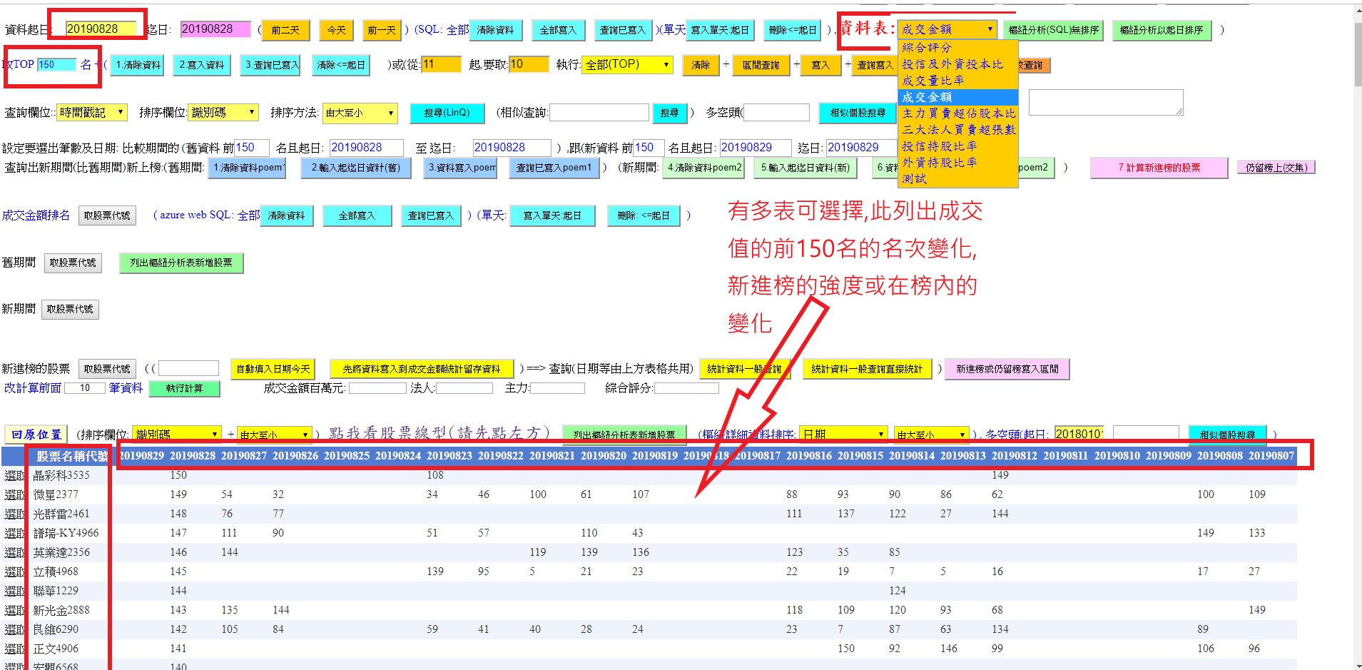Run 樞紐分析(SQL)無排序

(1054, 30)
